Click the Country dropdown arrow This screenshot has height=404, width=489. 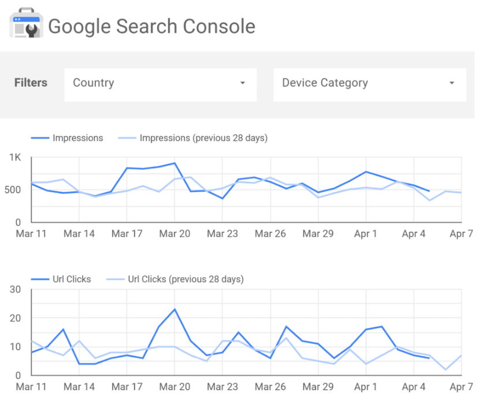[x=242, y=84]
